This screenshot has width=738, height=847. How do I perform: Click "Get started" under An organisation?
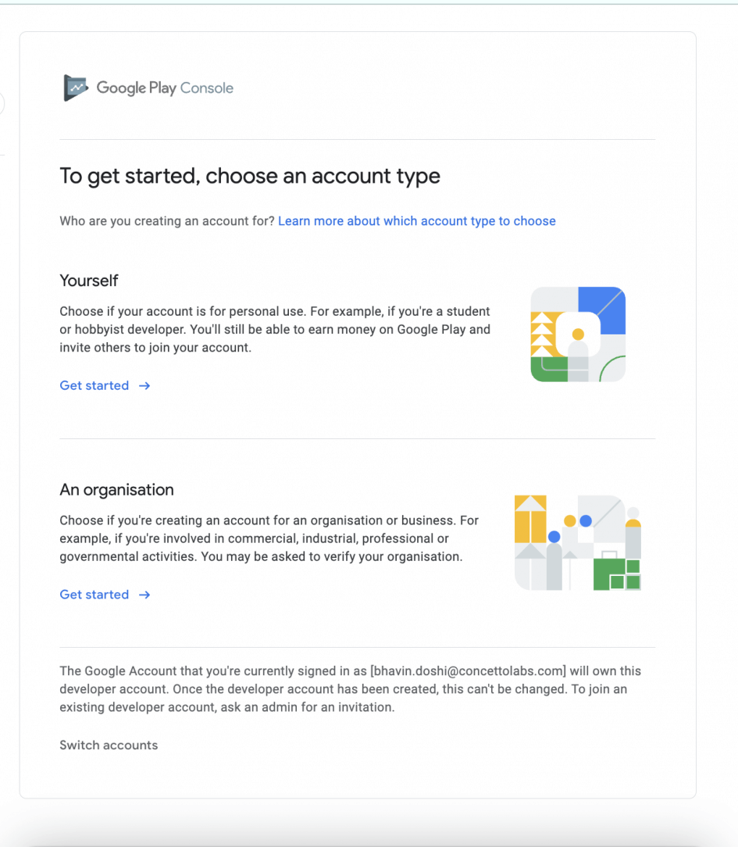94,595
